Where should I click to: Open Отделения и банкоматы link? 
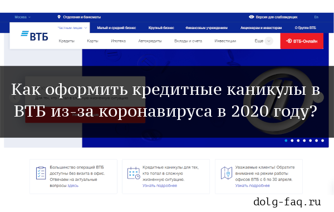click(x=82, y=17)
